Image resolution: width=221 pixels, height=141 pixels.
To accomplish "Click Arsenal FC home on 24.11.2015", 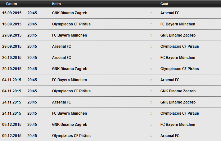I will [61, 102].
